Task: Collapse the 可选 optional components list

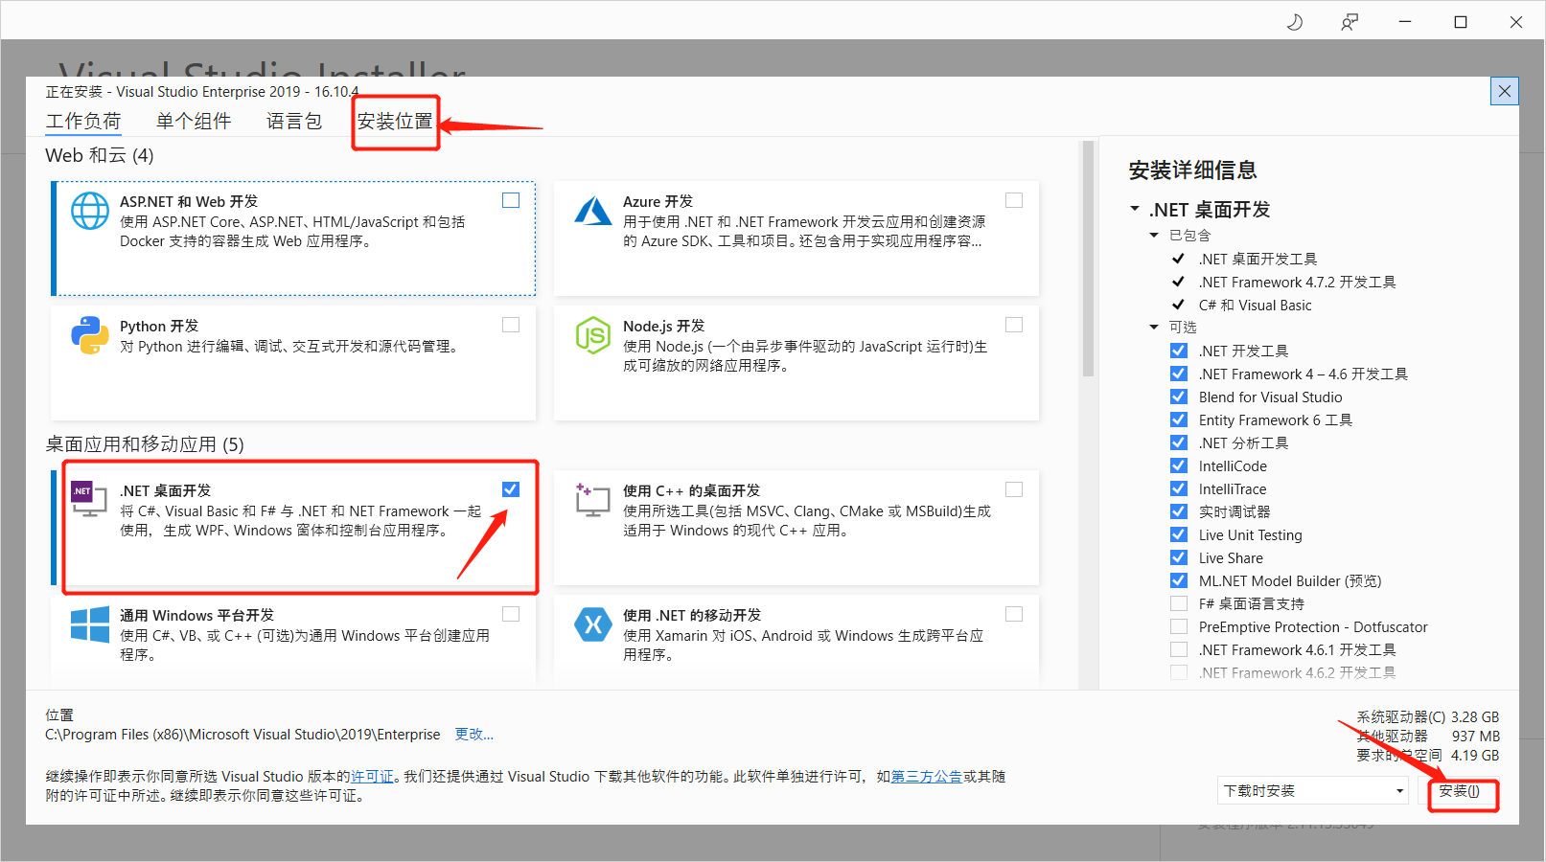Action: point(1154,328)
